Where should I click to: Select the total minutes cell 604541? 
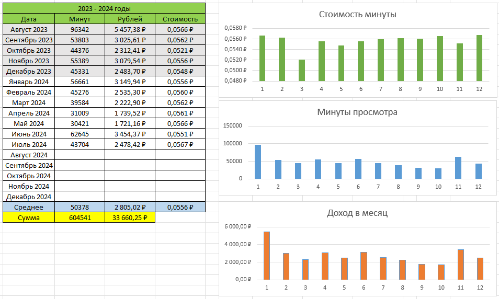80,217
